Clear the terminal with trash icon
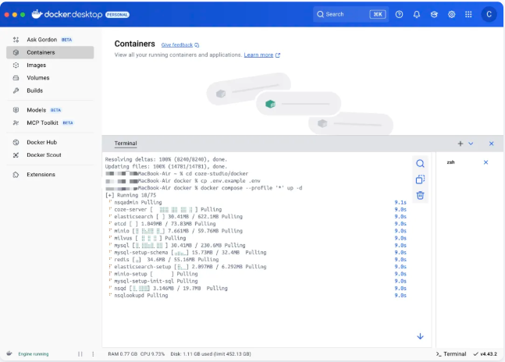Viewport: 505px width, 362px height. point(420,195)
